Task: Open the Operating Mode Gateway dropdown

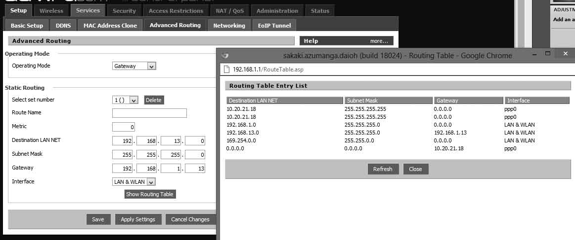Action: 134,66
